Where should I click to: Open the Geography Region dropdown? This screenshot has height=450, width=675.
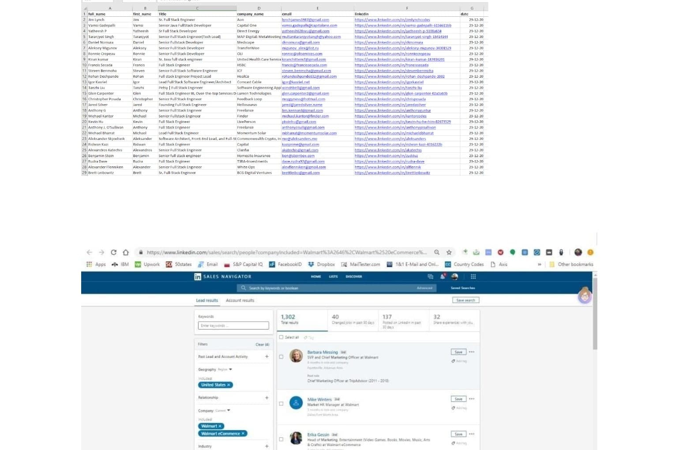point(225,369)
